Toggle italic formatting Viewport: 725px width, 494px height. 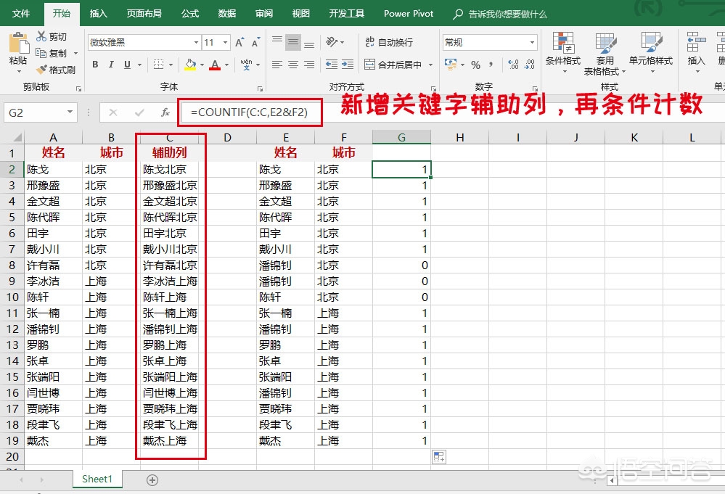(x=111, y=65)
